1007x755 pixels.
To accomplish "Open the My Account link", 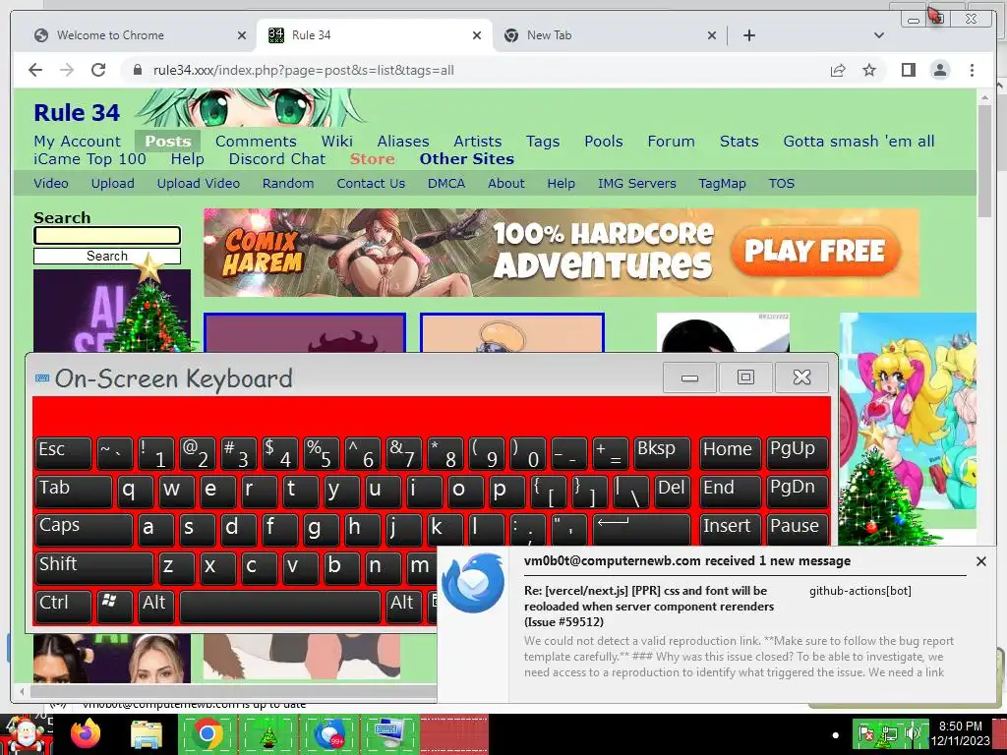I will click(x=77, y=142).
